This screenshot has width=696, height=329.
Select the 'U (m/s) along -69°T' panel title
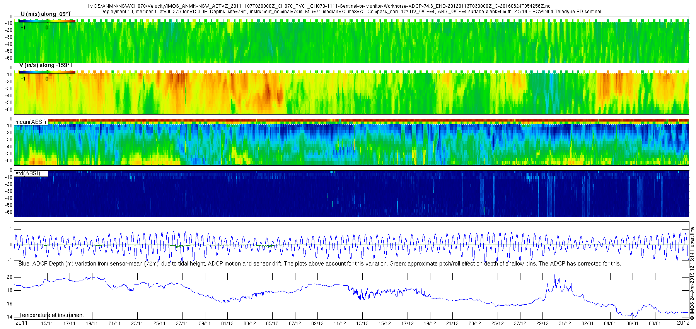(46, 14)
